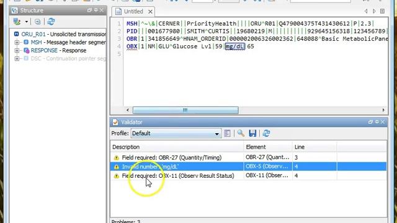Select MSH - Message header segment row

point(65,42)
